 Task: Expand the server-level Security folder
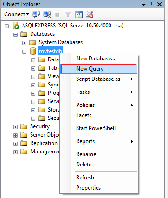15,127
